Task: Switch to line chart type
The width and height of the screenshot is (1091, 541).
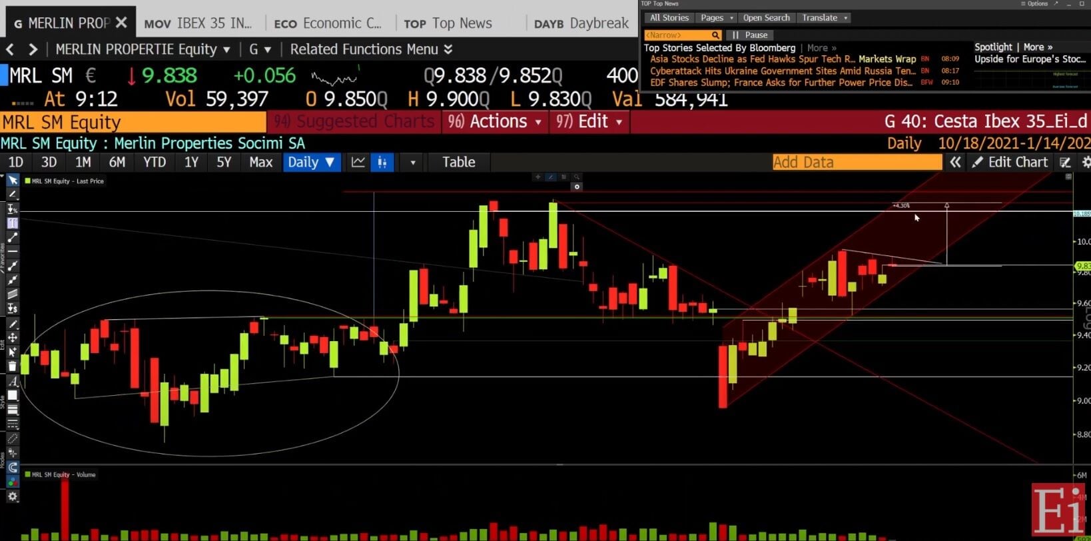Action: (x=358, y=162)
